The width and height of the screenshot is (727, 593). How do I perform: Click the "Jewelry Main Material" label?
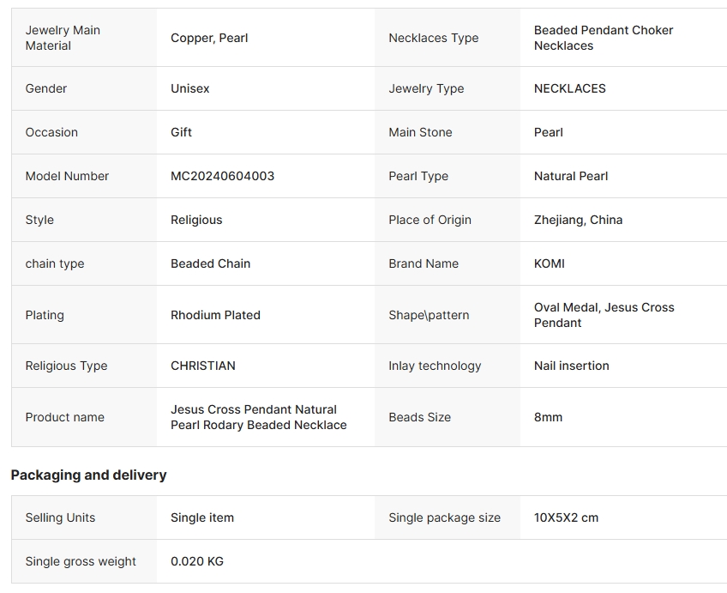click(x=63, y=38)
